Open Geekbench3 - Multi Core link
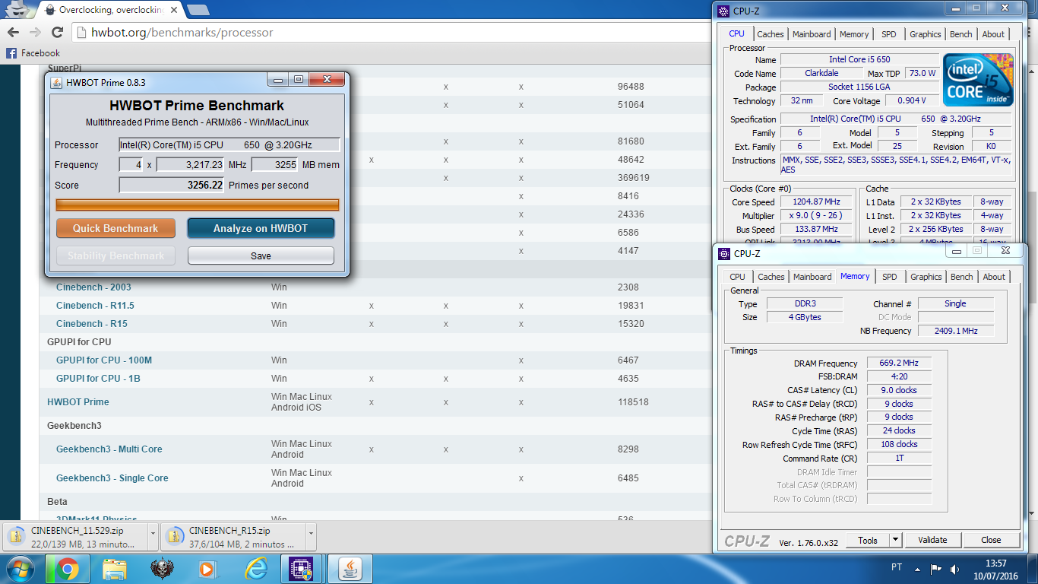Image resolution: width=1038 pixels, height=584 pixels. (x=109, y=449)
